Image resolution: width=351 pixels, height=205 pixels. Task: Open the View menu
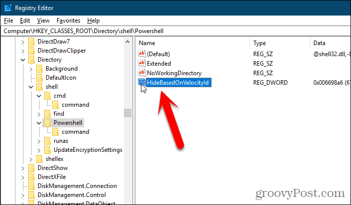[x=43, y=21]
